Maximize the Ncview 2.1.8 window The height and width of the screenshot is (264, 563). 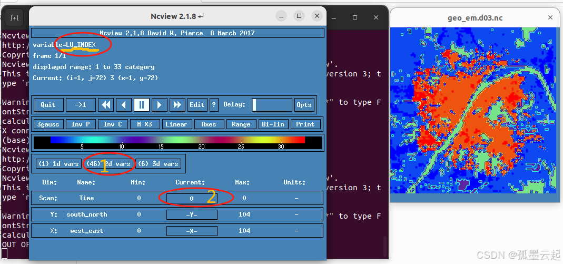(299, 16)
